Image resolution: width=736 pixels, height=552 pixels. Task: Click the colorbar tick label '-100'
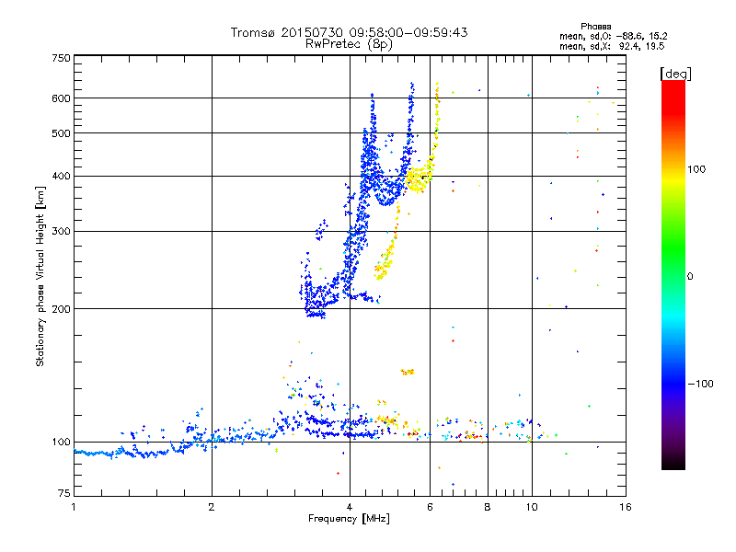(701, 384)
